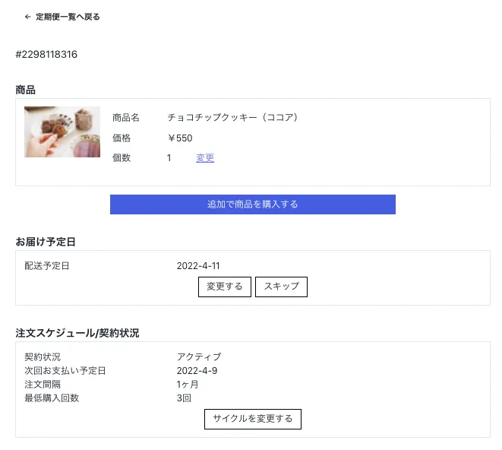Click the サイクルを変更する button
502x450 pixels.
(253, 419)
